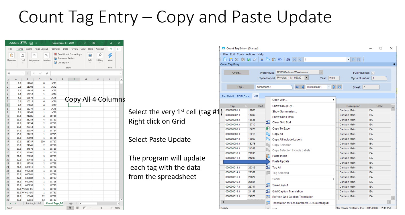405x215 pixels.
Task: Click the Ideas lightning bolt icon in Excel
Action: coord(110,56)
